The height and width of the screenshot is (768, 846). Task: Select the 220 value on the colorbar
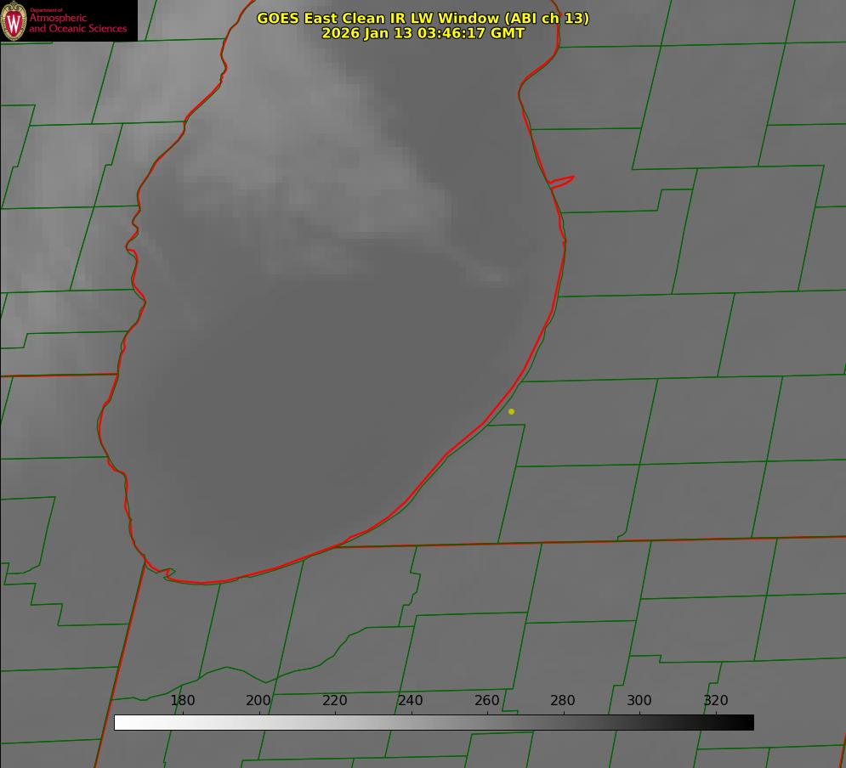334,700
